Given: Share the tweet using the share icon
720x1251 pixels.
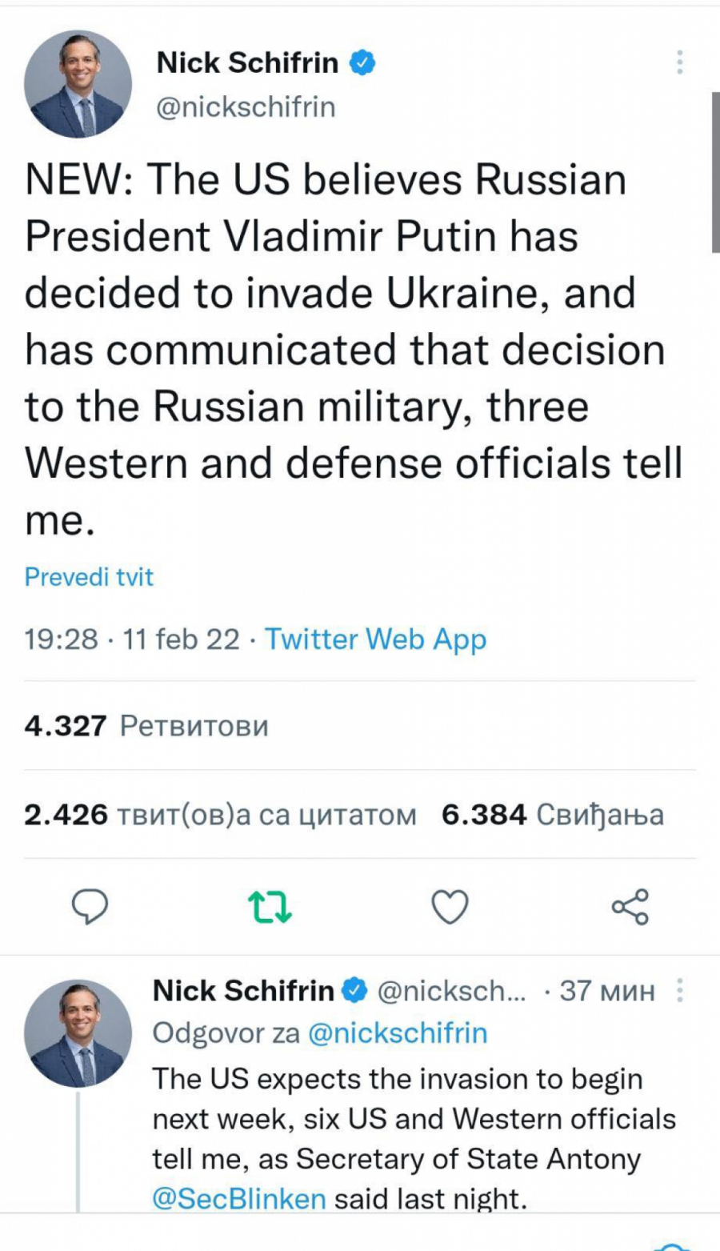Looking at the screenshot, I should [x=630, y=907].
